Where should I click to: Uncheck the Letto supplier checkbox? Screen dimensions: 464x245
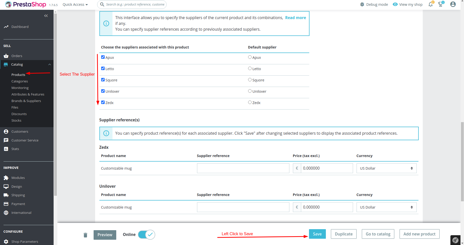click(103, 68)
